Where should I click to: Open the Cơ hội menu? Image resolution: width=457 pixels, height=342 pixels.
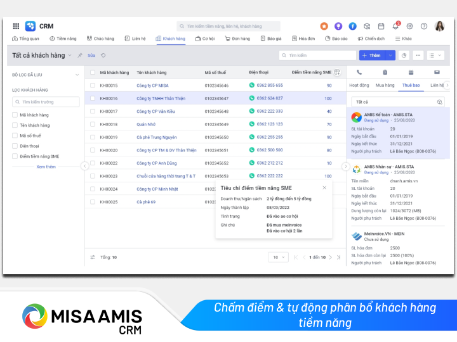[x=205, y=39]
